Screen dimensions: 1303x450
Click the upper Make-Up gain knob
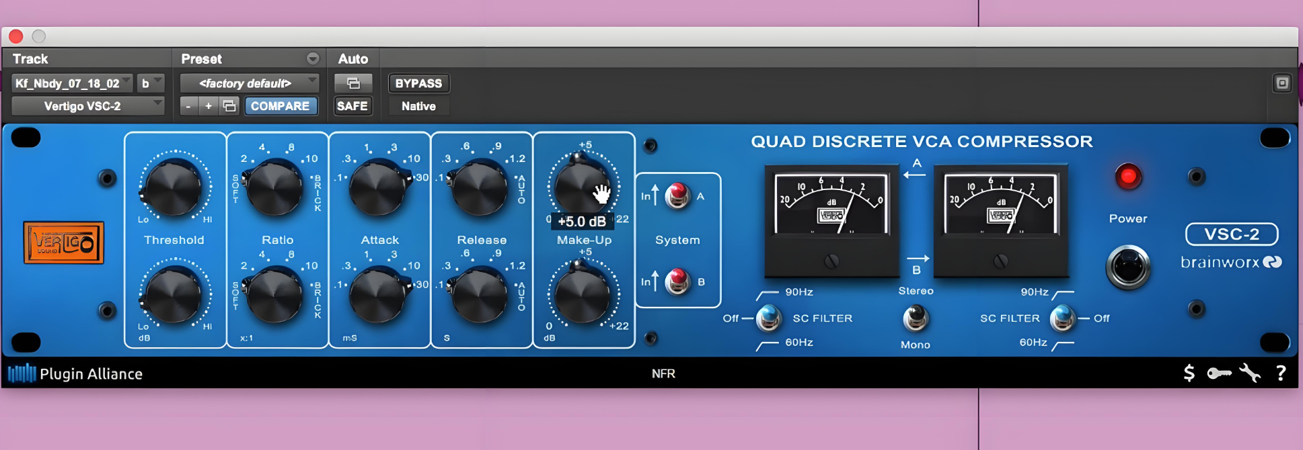point(583,186)
